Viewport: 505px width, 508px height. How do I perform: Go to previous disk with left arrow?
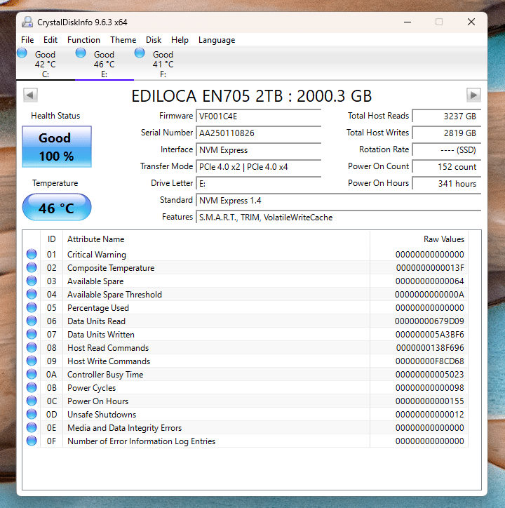click(x=30, y=95)
